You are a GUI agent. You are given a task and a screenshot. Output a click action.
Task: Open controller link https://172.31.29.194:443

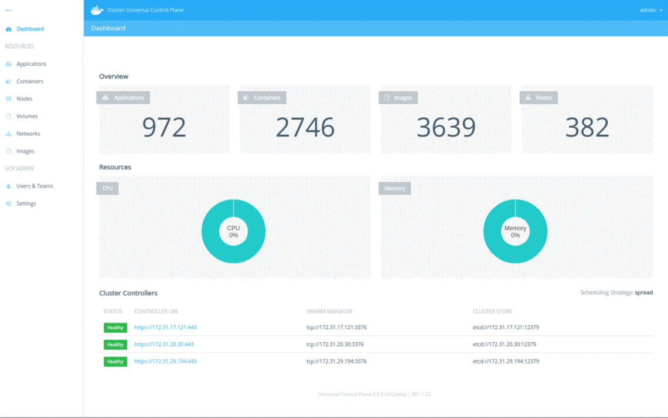click(x=165, y=361)
